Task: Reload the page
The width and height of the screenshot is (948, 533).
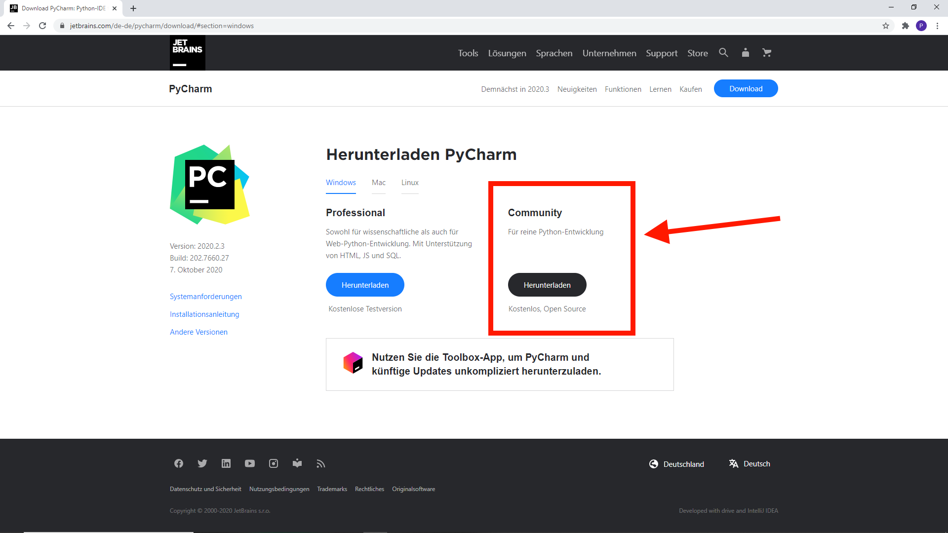Action: tap(42, 26)
